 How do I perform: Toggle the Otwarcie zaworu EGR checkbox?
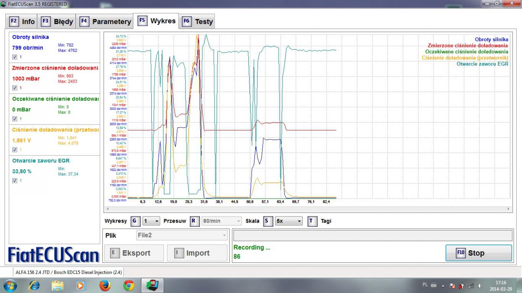pyautogui.click(x=15, y=181)
